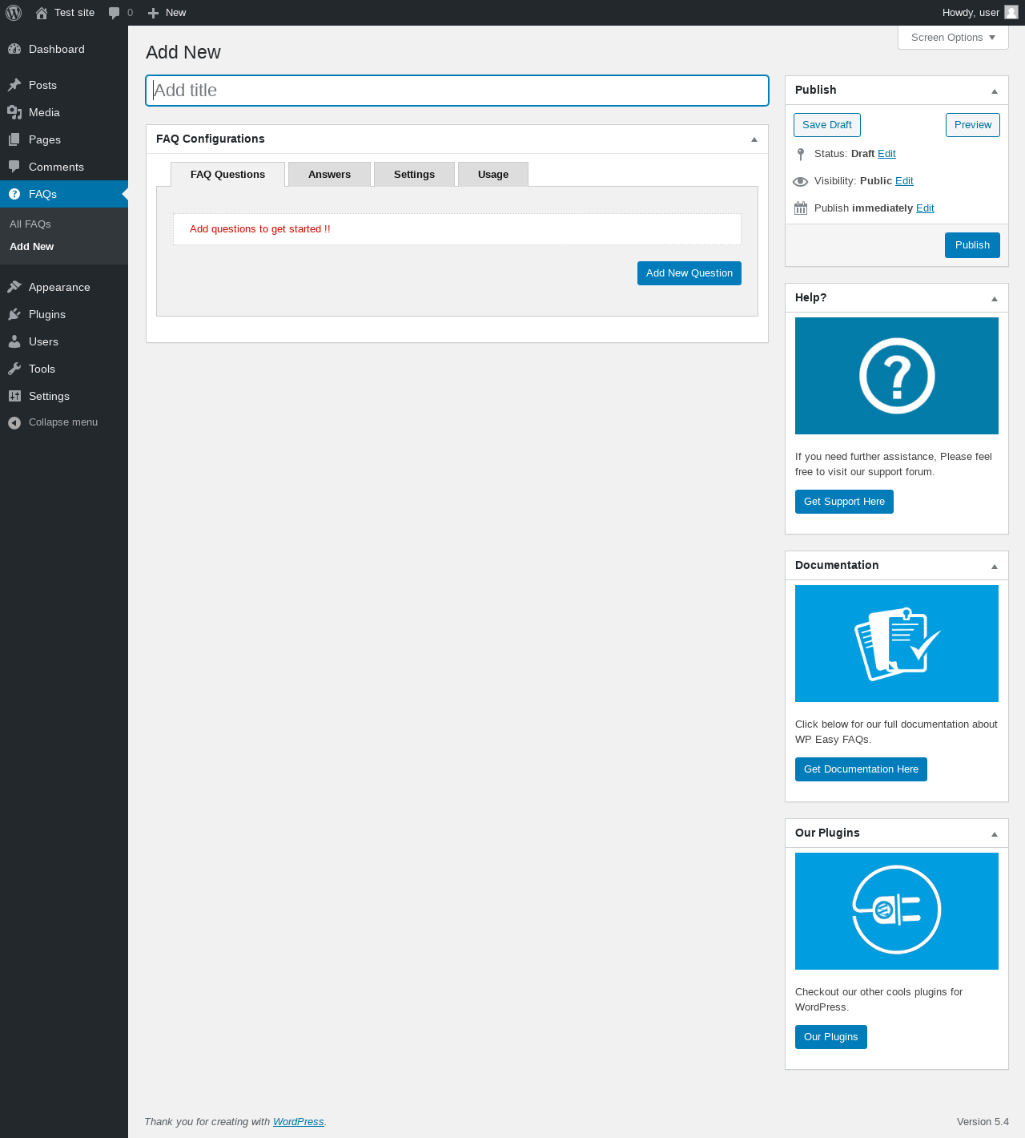
Task: Click the Settings sliders icon
Action: coord(14,396)
